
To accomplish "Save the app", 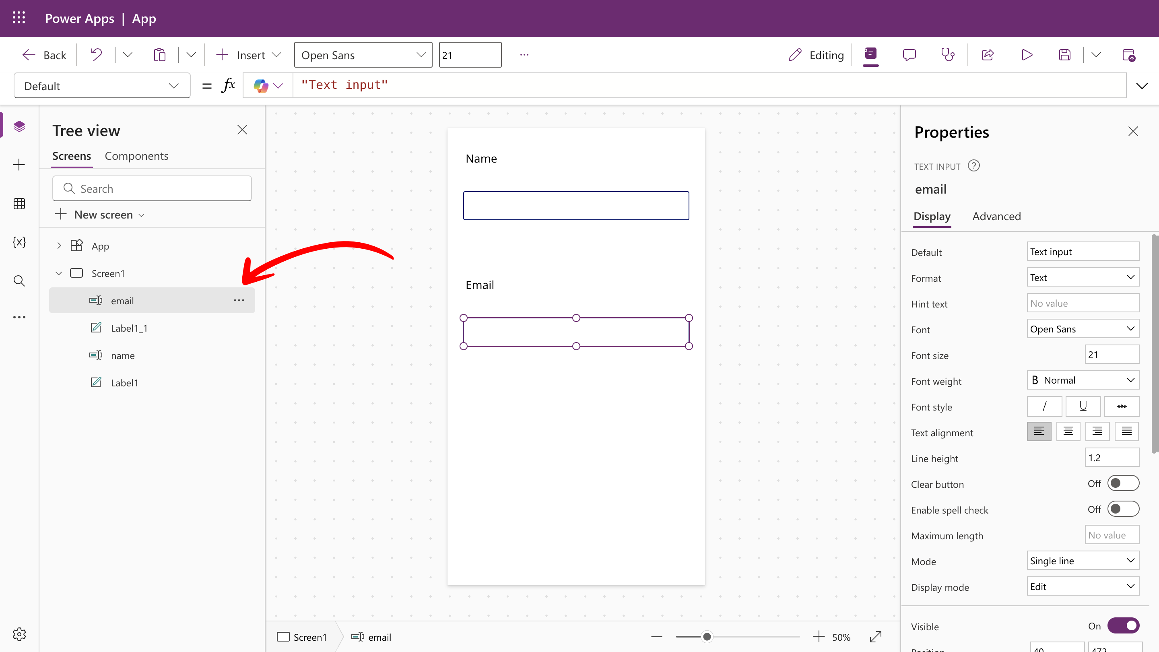I will [x=1065, y=55].
